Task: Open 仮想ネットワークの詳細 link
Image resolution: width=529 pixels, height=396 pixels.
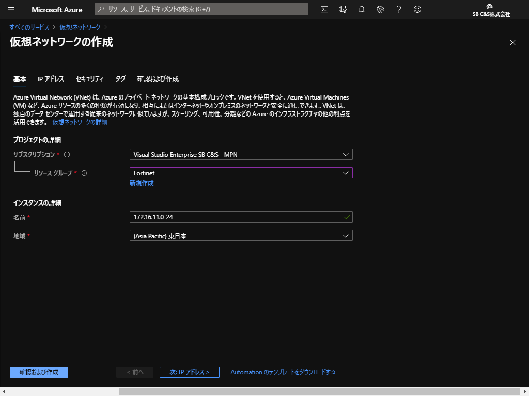Action: pyautogui.click(x=80, y=122)
